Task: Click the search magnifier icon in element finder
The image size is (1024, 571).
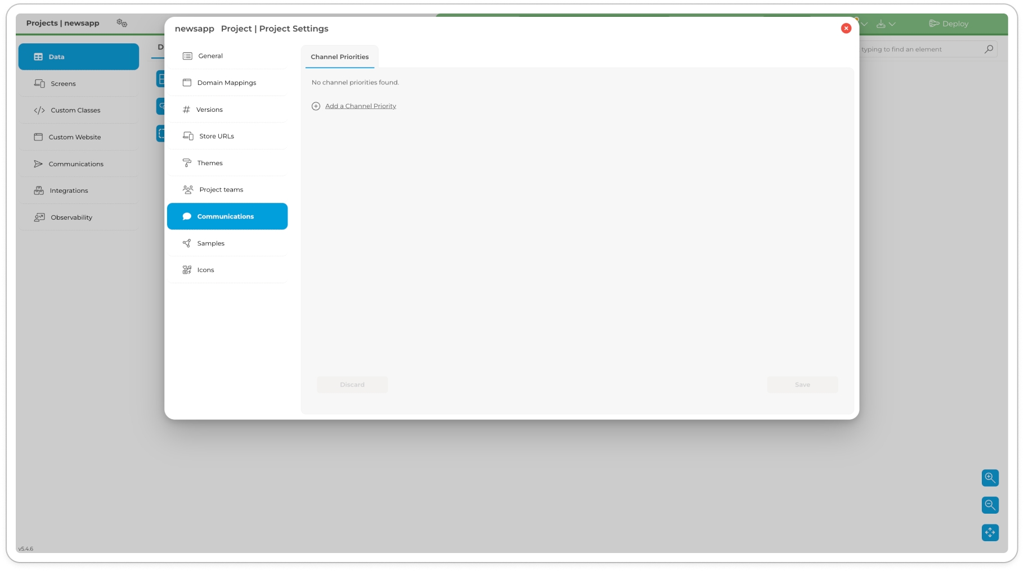Action: [x=989, y=49]
